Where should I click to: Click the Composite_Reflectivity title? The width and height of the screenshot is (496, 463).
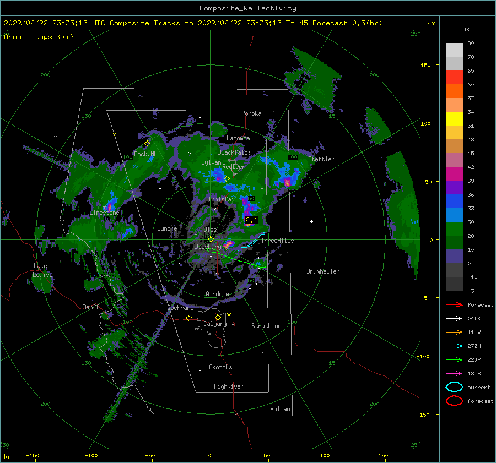point(248,8)
